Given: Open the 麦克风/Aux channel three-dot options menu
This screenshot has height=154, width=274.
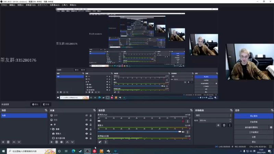Looking at the screenshot, I should (188, 121).
